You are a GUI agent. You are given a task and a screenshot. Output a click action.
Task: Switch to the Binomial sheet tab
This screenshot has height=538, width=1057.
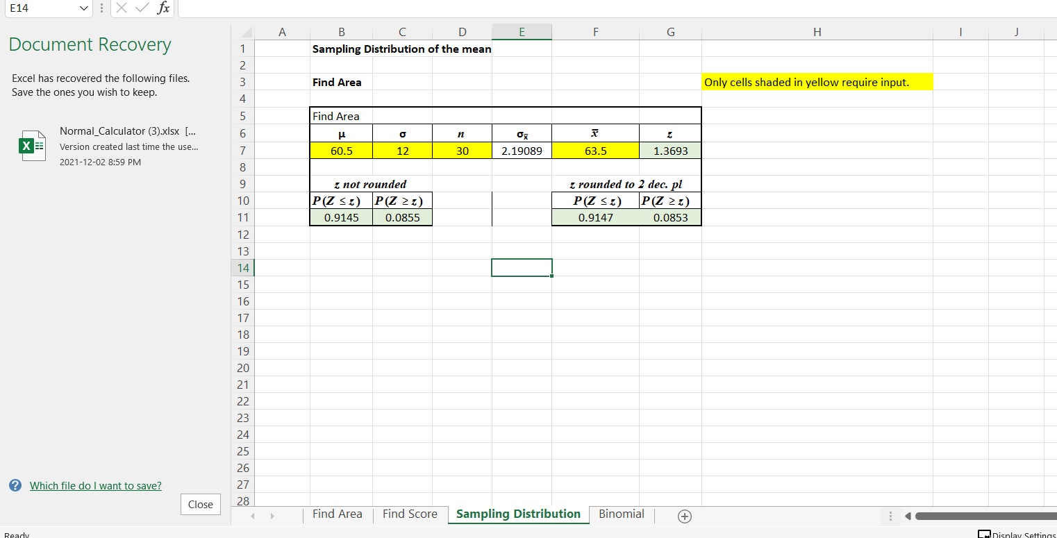[621, 514]
